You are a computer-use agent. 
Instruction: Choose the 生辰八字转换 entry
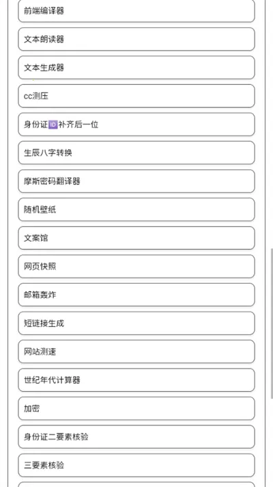(136, 153)
